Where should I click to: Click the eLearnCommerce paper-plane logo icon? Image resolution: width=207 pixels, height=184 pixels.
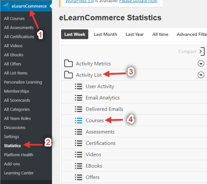coord(6,6)
